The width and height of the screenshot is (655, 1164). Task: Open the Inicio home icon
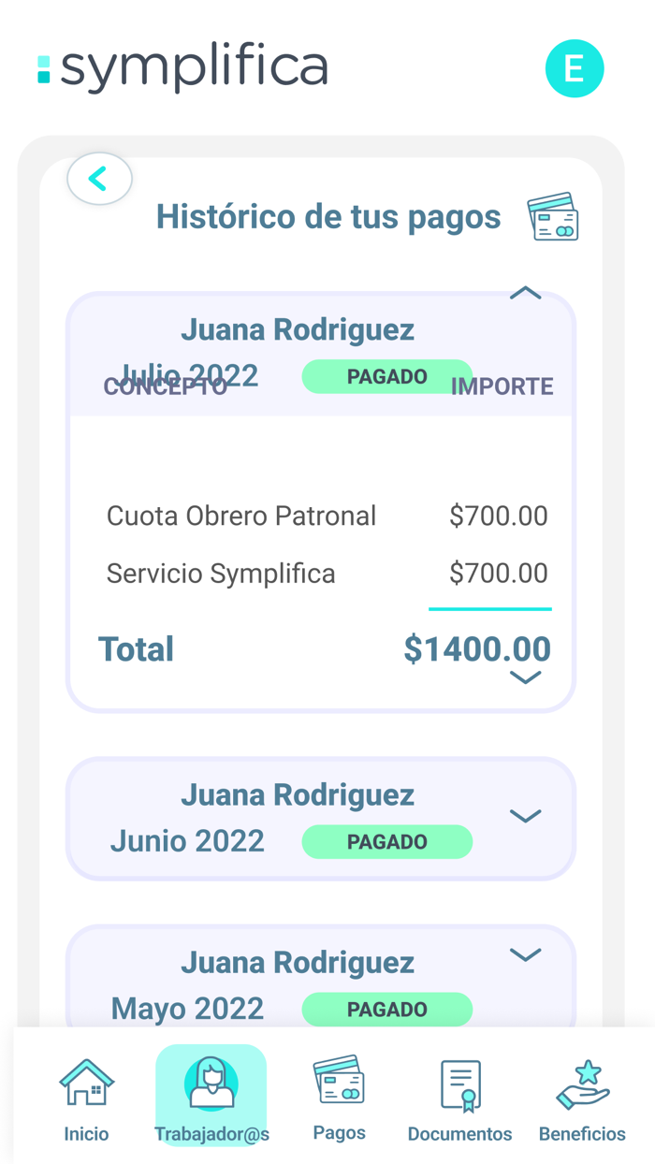(86, 1085)
